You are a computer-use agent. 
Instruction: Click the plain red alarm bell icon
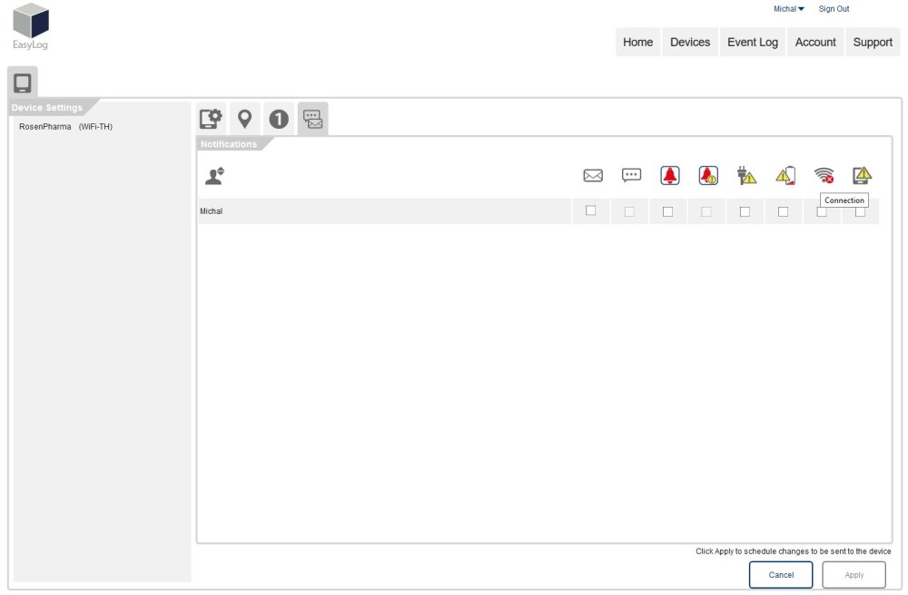click(x=670, y=176)
